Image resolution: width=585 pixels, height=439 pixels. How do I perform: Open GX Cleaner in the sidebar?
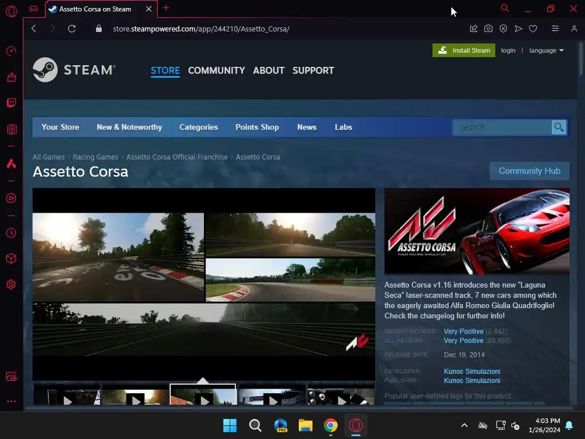click(11, 77)
